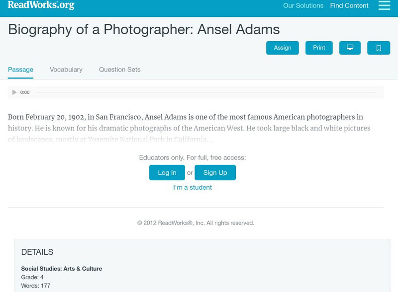Switch to the Question Sets tab
The height and width of the screenshot is (292, 398).
(119, 70)
